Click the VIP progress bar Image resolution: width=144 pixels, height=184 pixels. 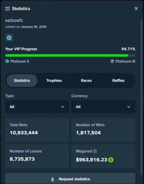[70, 56]
